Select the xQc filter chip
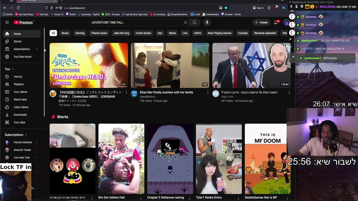The width and height of the screenshot is (358, 201). click(160, 33)
